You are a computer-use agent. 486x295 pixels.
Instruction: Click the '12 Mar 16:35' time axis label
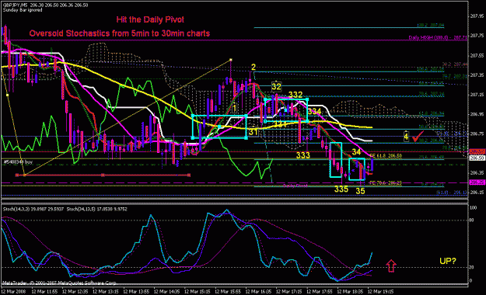259,292
